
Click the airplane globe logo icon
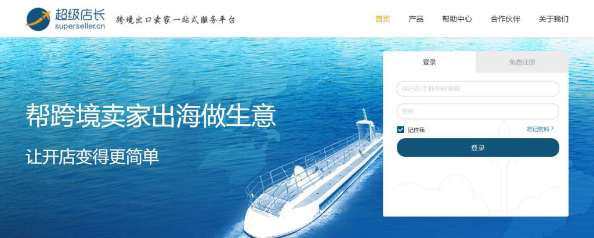38,19
